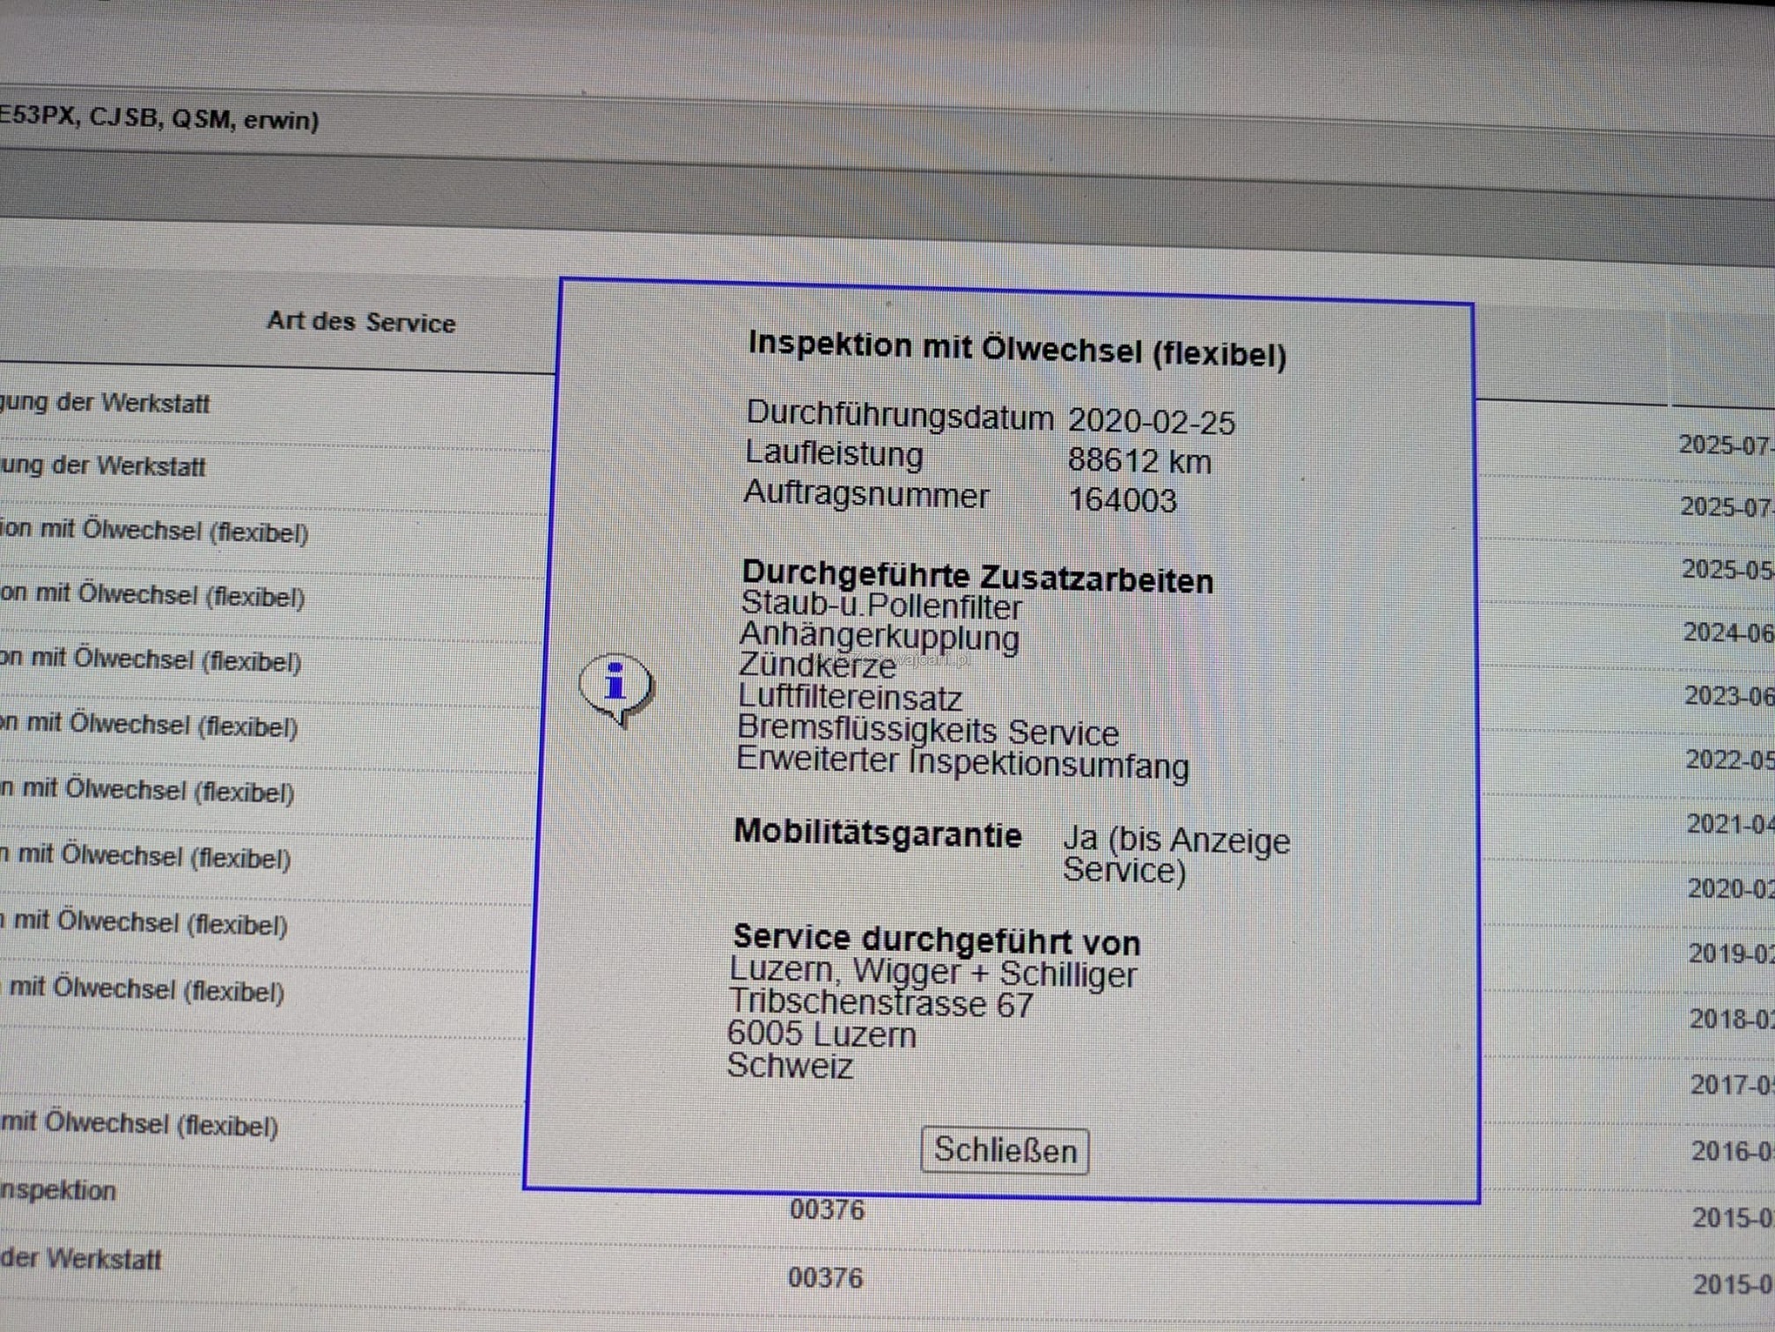Screen dimensions: 1775x1332
Task: Click the 2020-02 date in the list
Action: pos(1731,888)
